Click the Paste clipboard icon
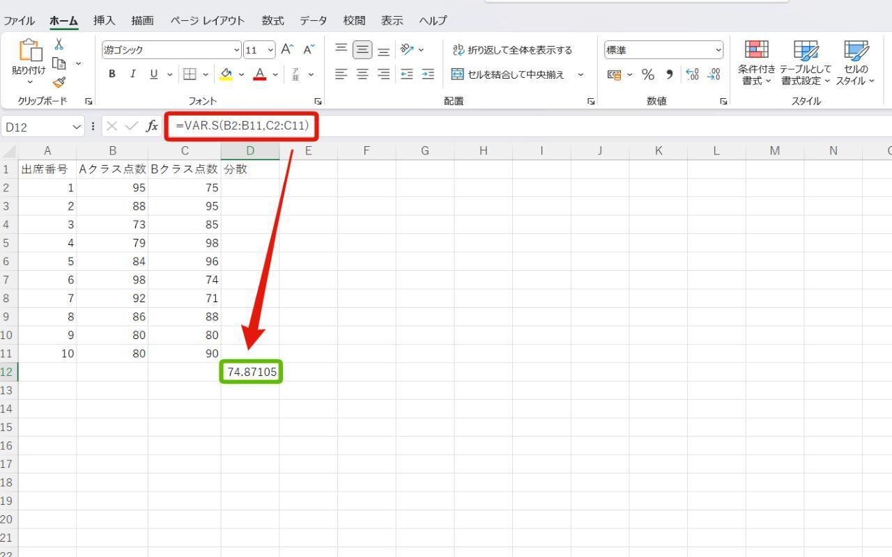Viewport: 892px width, 557px height. coord(30,50)
